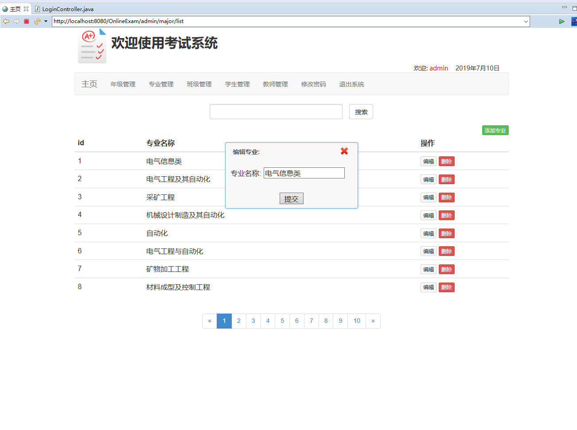Close the 编辑专业 dialog with the red X

pyautogui.click(x=344, y=151)
